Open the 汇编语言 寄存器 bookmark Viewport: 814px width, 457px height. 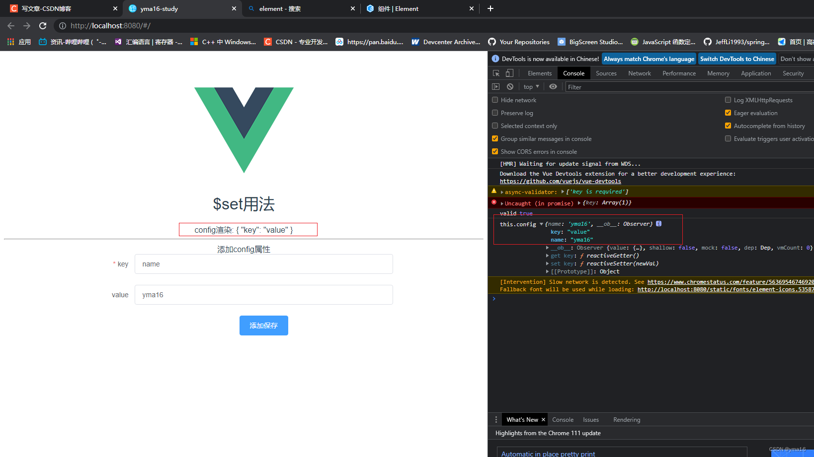[148, 42]
